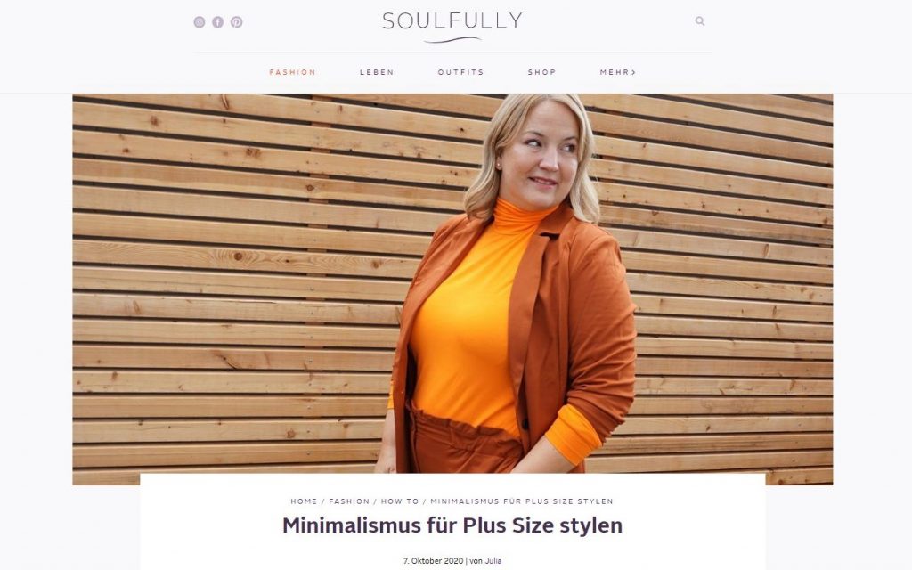Open How To breadcrumb link
This screenshot has height=570, width=912.
[x=400, y=501]
